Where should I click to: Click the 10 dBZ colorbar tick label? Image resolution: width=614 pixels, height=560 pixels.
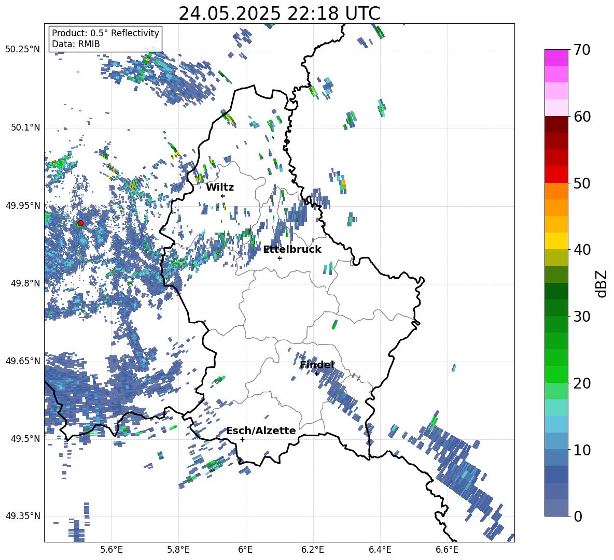581,450
